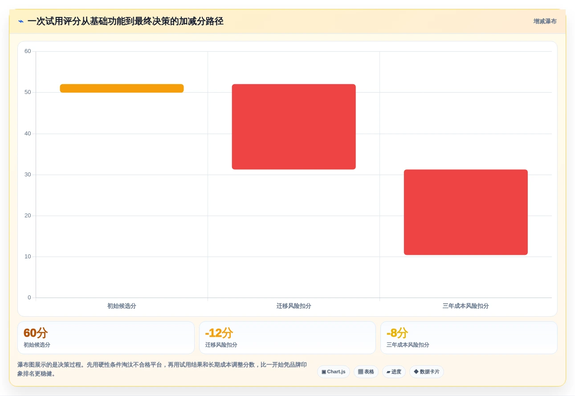Click the 增减瀑布 label in header

tap(545, 21)
